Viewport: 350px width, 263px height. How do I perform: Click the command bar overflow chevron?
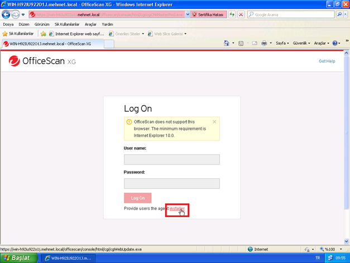tap(347, 40)
